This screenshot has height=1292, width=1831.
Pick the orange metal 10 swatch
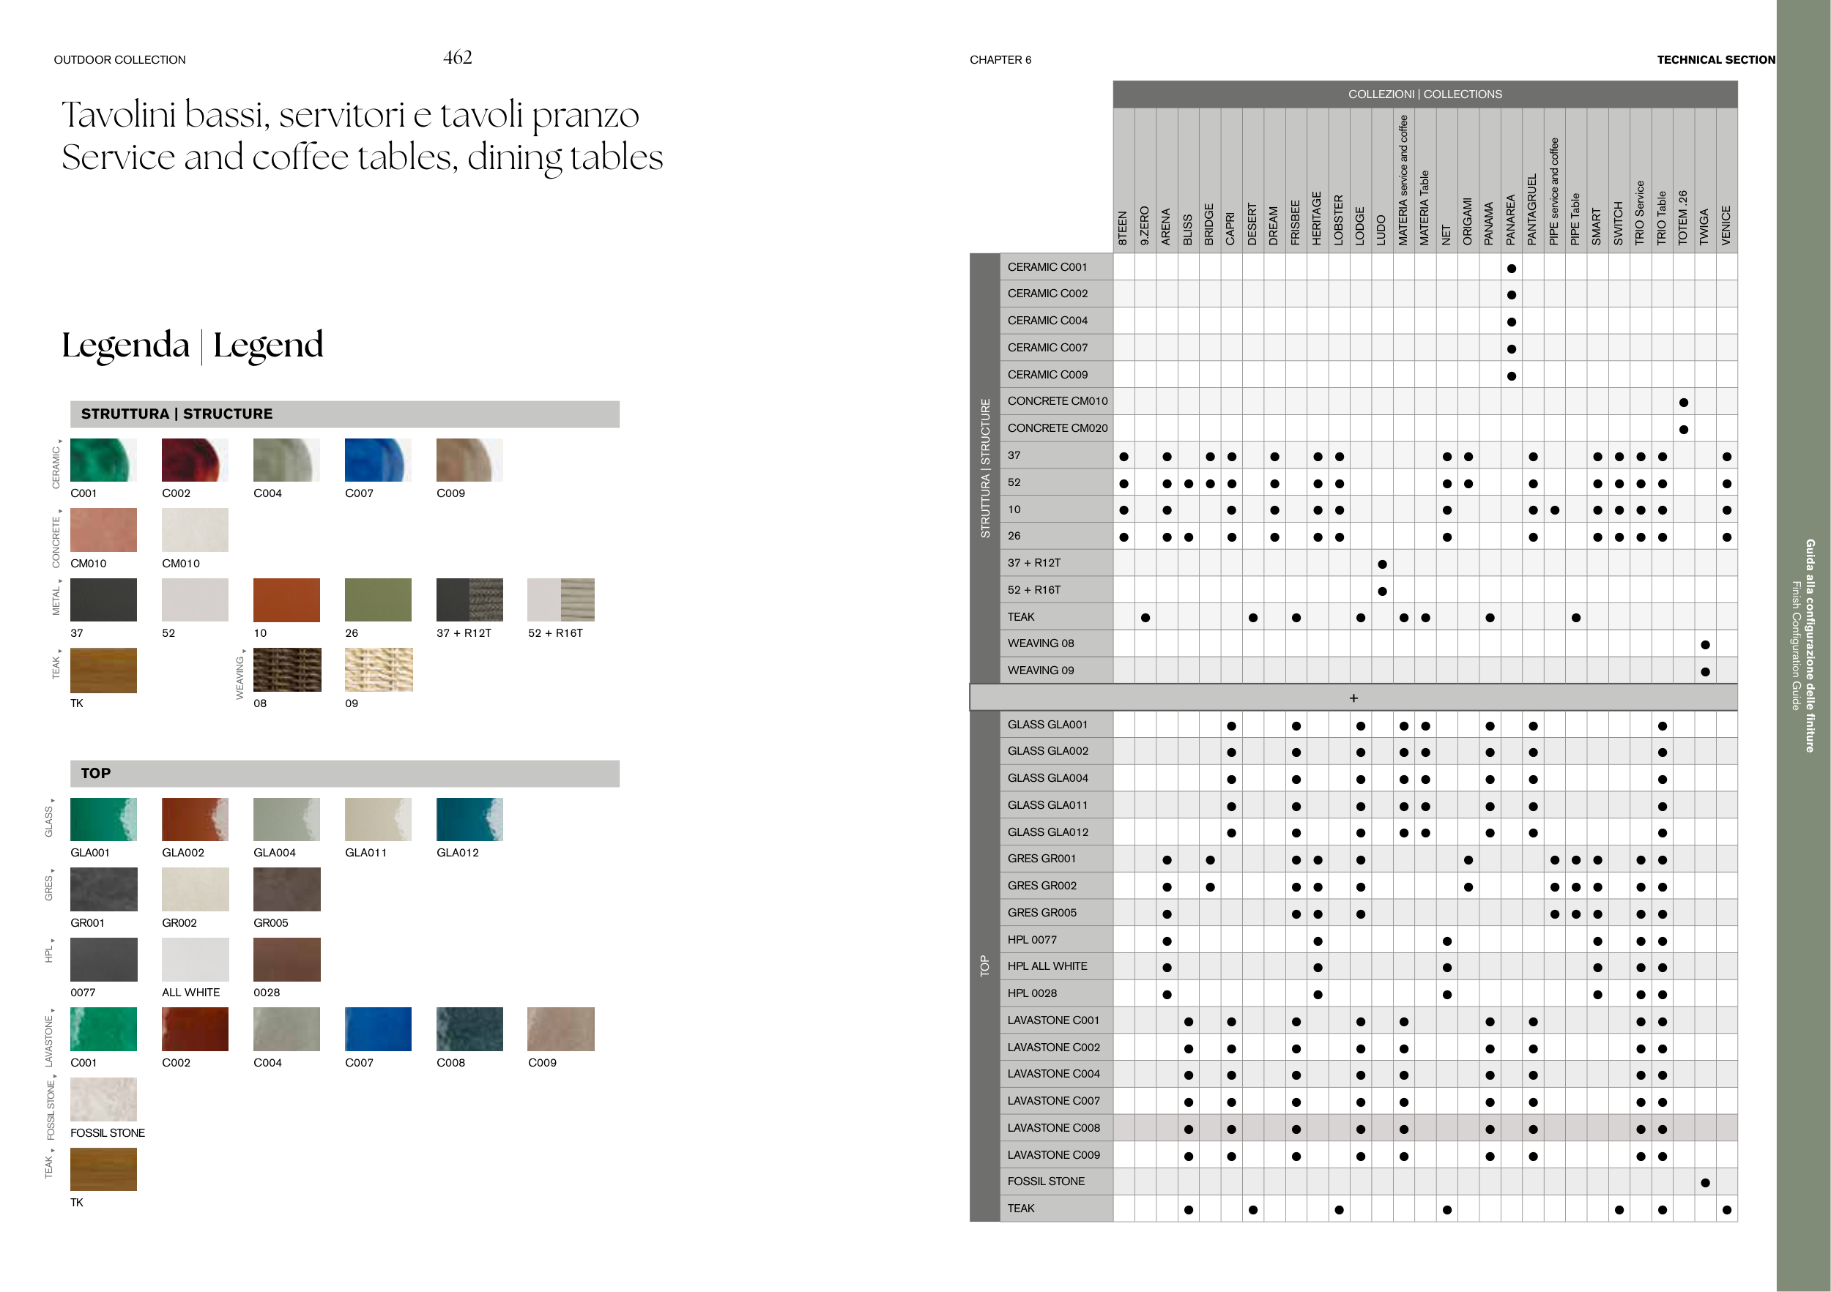(x=286, y=600)
